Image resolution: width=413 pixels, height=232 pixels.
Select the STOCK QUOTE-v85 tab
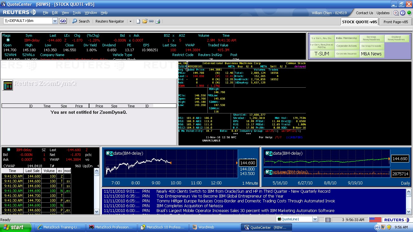click(x=359, y=22)
